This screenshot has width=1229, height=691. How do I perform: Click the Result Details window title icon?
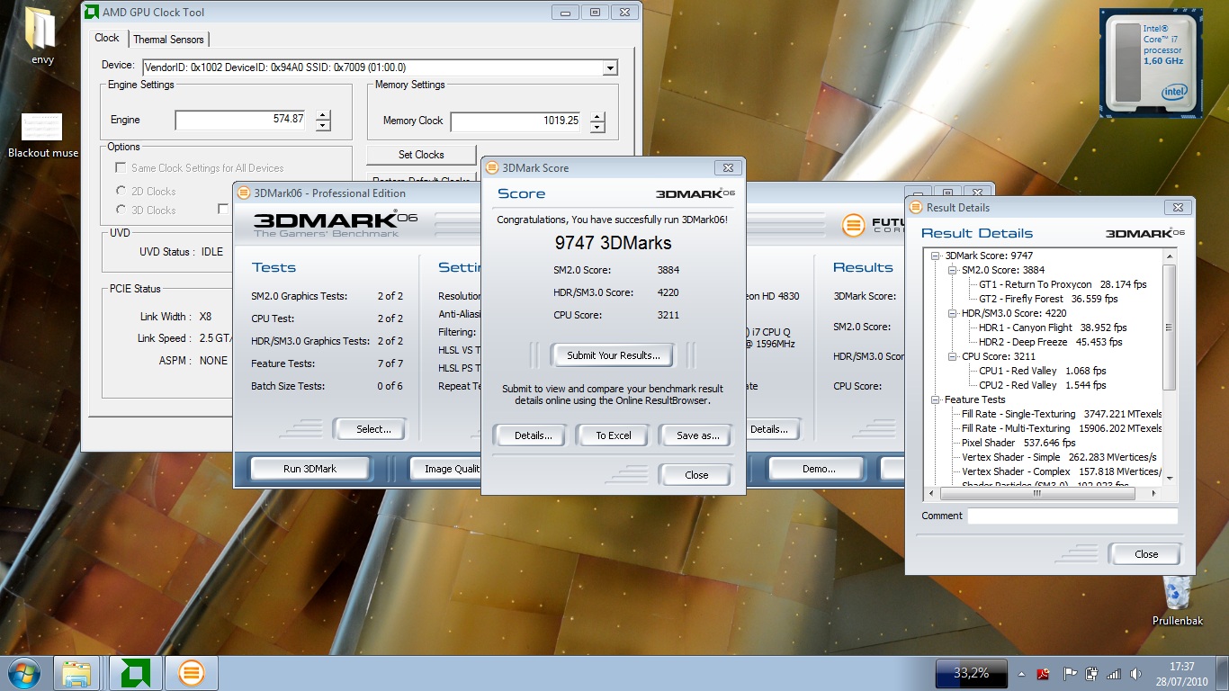click(x=916, y=207)
